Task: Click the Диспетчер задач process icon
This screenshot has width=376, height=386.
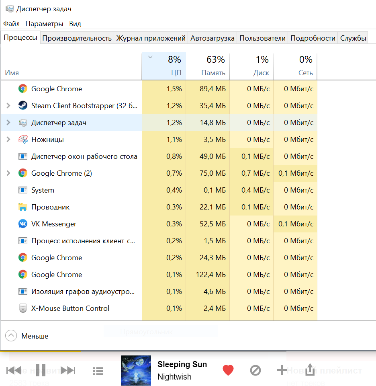Action: tap(22, 123)
